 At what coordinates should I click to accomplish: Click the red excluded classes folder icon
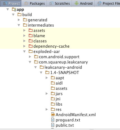tap(31, 41)
